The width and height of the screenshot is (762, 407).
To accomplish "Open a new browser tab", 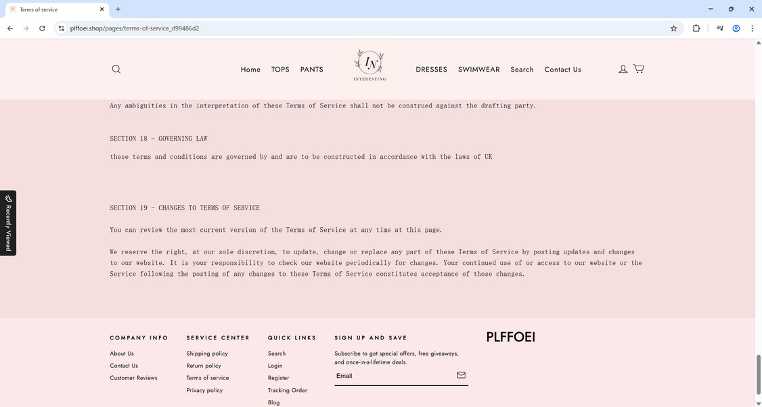I will coord(118,9).
